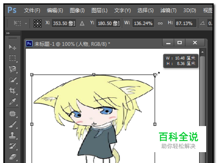Image resolution: width=217 pixels, height=163 pixels.
Task: Open the 滤镜(T) menu
Action: [x=168, y=10]
